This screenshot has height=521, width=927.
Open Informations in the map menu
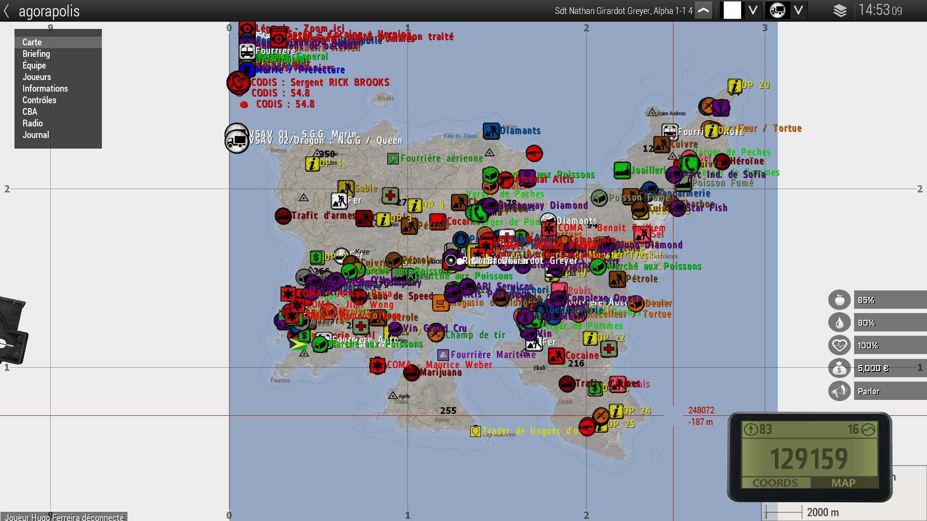pyautogui.click(x=58, y=89)
